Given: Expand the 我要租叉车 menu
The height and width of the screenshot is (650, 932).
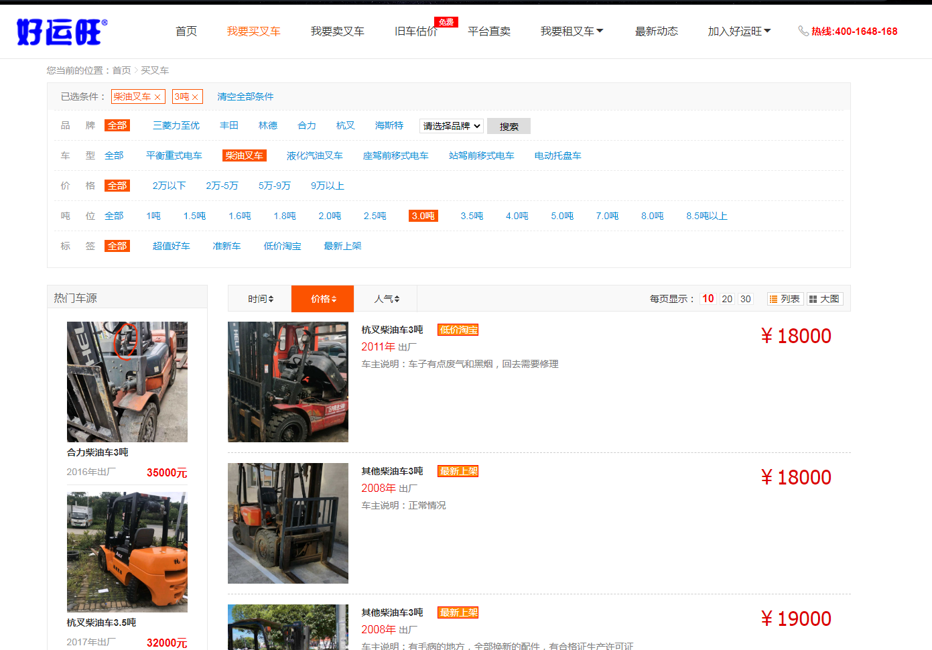Looking at the screenshot, I should point(572,31).
